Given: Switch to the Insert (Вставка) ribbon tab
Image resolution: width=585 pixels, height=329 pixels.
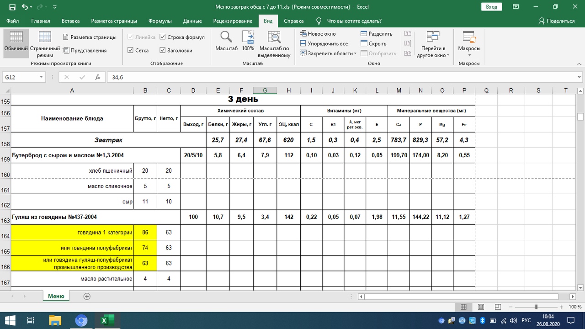Looking at the screenshot, I should point(70,21).
